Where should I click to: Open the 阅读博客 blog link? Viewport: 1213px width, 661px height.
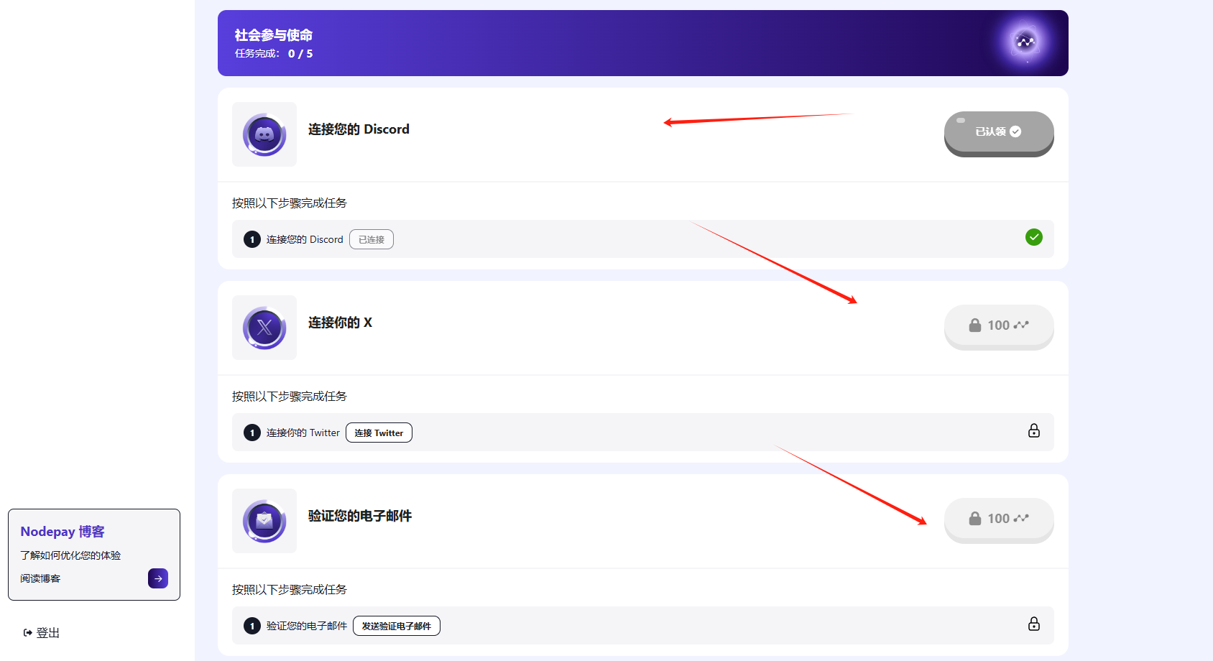point(40,578)
